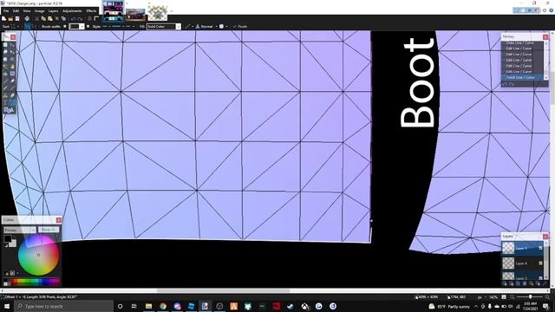Select the Gradient tool
The width and height of the screenshot is (555, 312).
point(12,74)
